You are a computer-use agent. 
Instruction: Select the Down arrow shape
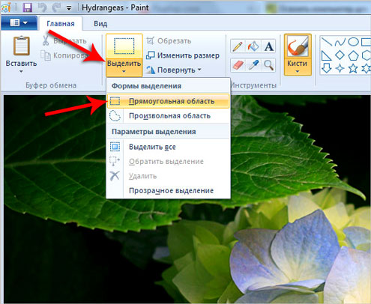pyautogui.click(x=327, y=68)
